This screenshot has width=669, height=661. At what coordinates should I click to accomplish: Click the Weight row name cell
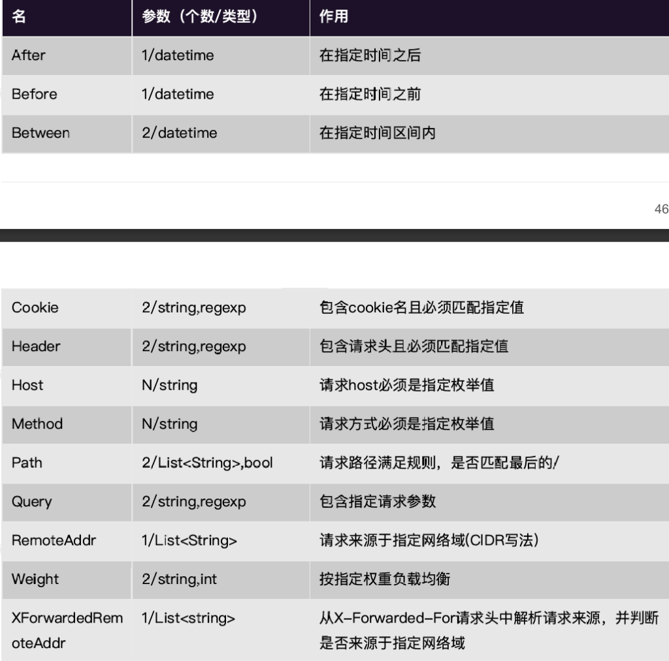coord(35,579)
